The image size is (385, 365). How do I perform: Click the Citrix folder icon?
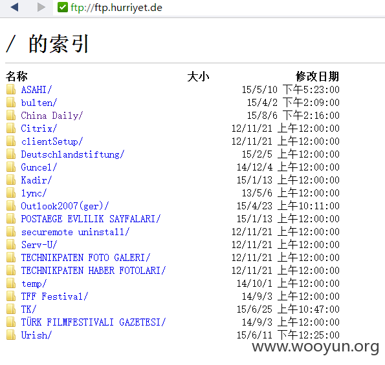(11, 128)
